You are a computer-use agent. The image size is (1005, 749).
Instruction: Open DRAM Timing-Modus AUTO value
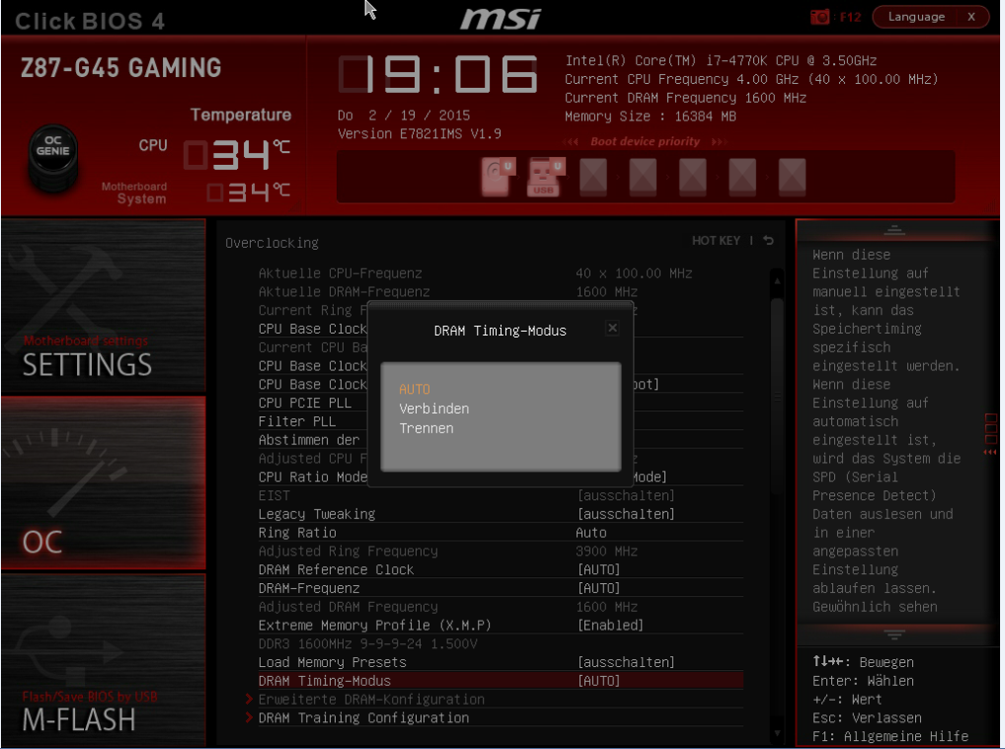click(x=598, y=681)
